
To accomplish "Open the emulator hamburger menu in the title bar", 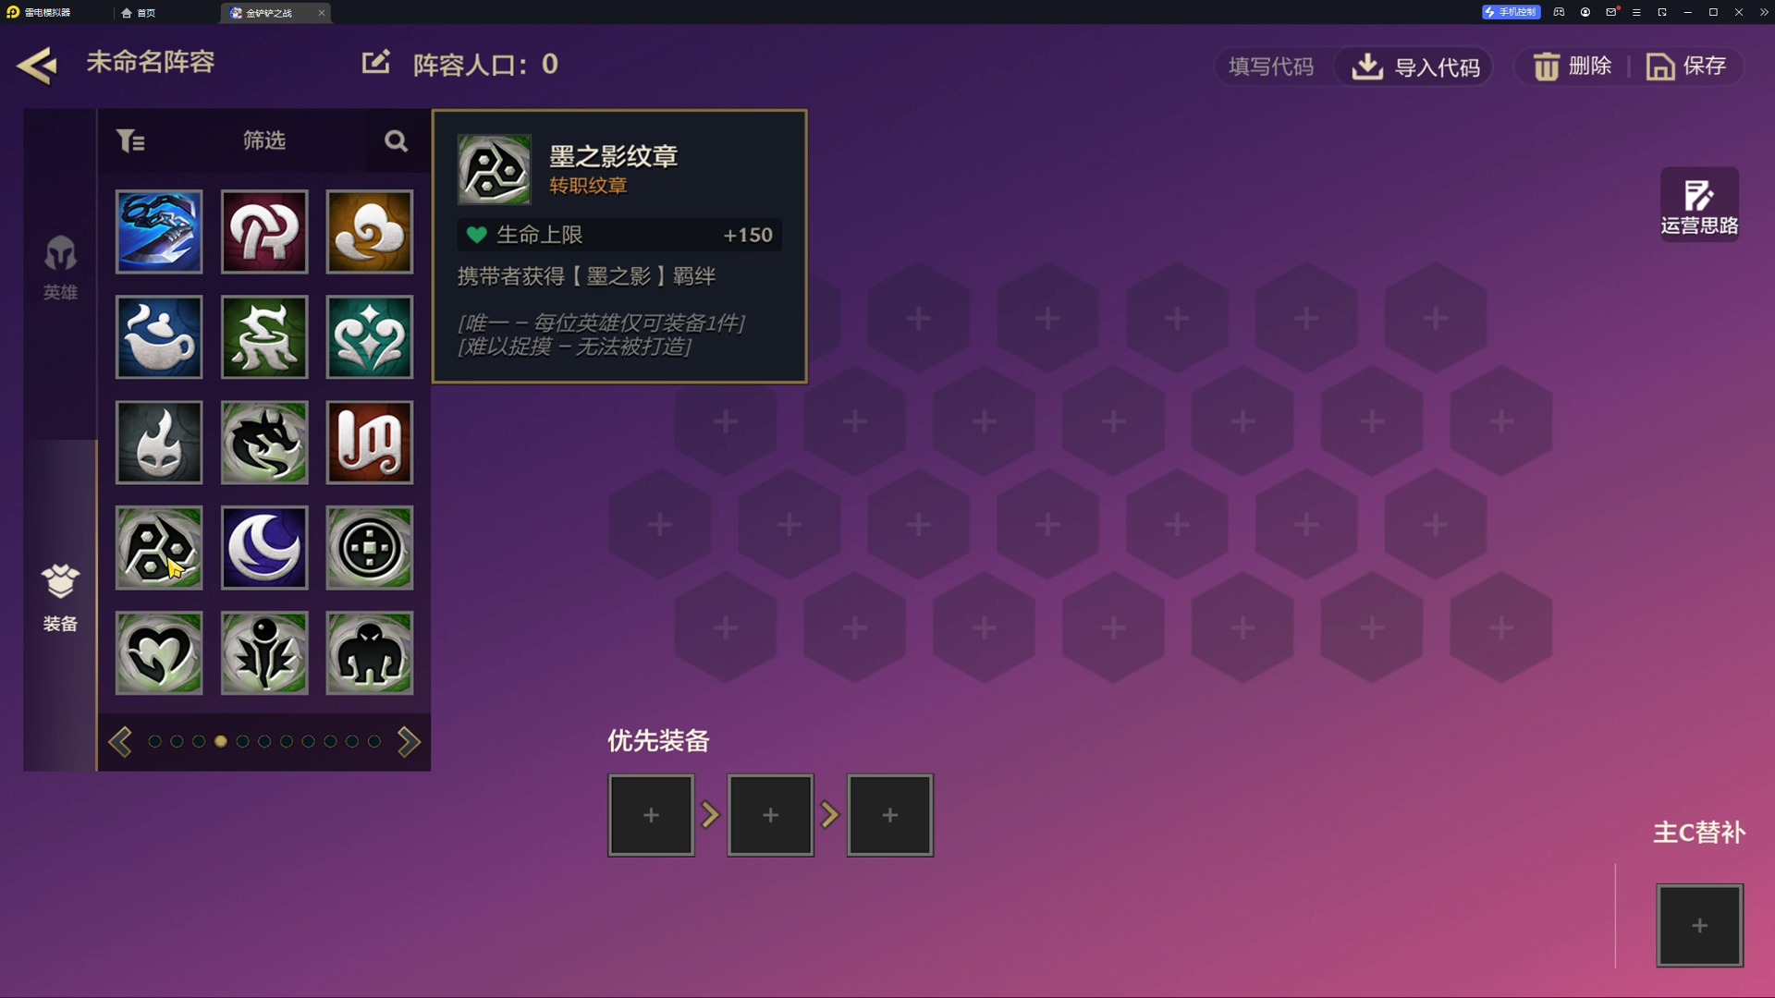I will pyautogui.click(x=1636, y=12).
